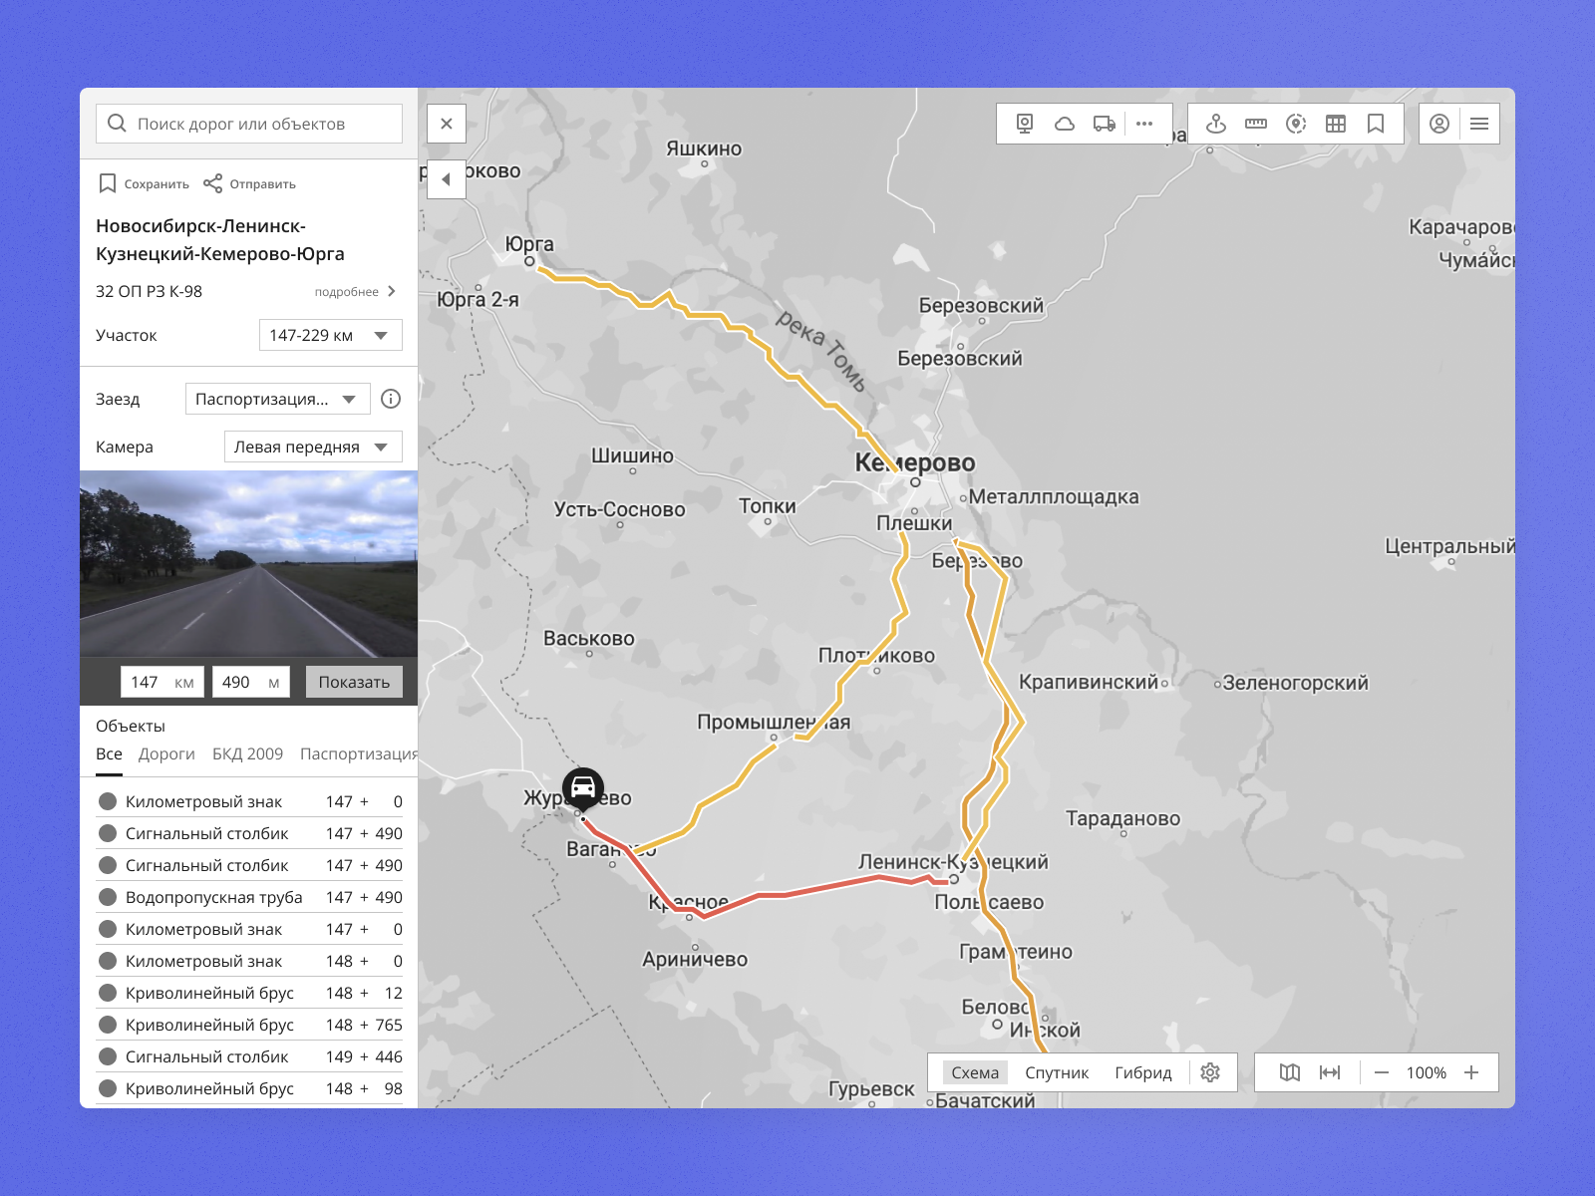Open the hamburger main menu
Viewport: 1595px width, 1196px height.
pos(1479,124)
